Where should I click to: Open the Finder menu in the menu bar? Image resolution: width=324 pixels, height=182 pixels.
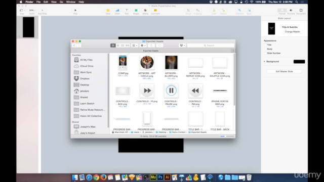pos(29,2)
